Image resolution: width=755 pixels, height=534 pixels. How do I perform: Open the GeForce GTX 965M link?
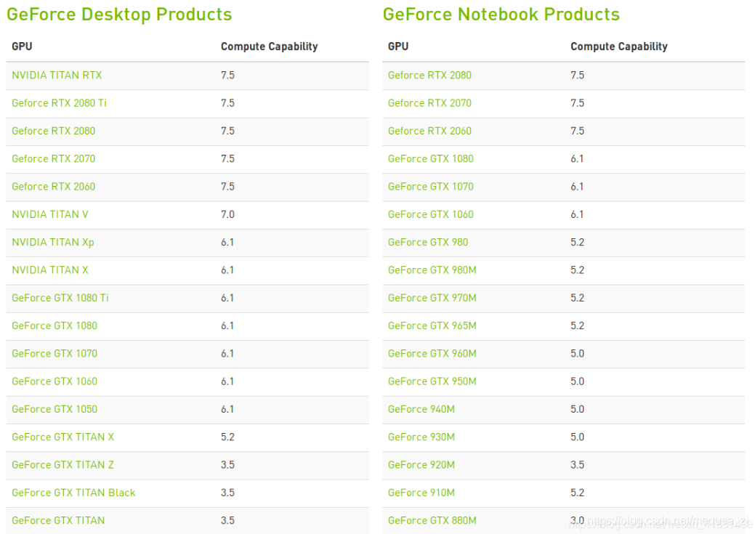(x=432, y=326)
